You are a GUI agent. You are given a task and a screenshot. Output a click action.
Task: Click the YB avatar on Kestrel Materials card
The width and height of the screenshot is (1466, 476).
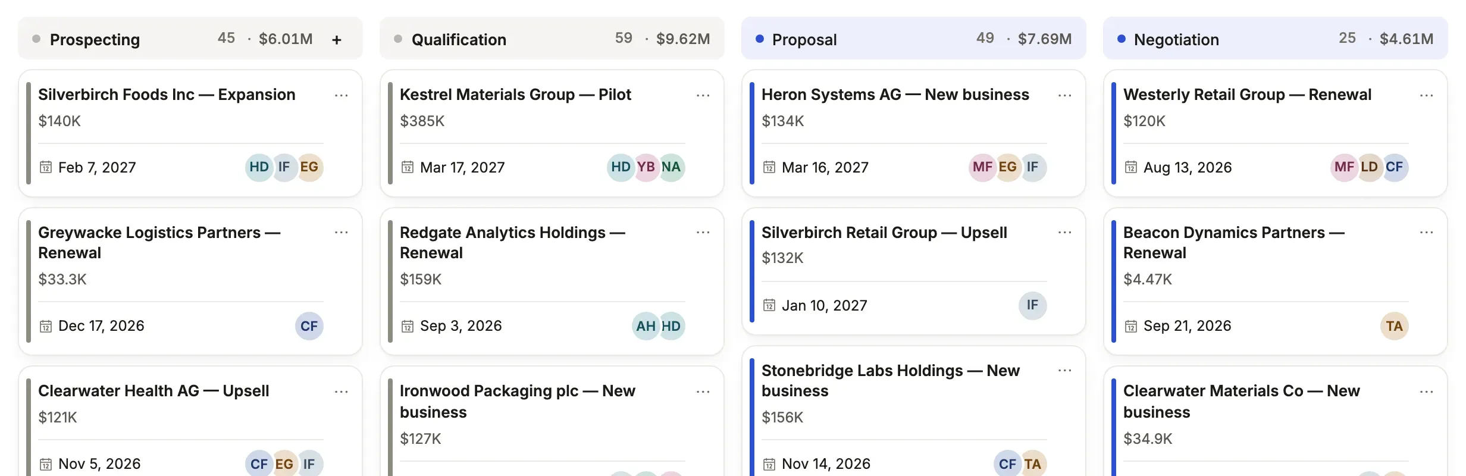pyautogui.click(x=646, y=167)
